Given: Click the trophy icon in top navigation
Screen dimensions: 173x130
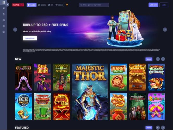Looking at the screenshot, I should click(67, 5).
